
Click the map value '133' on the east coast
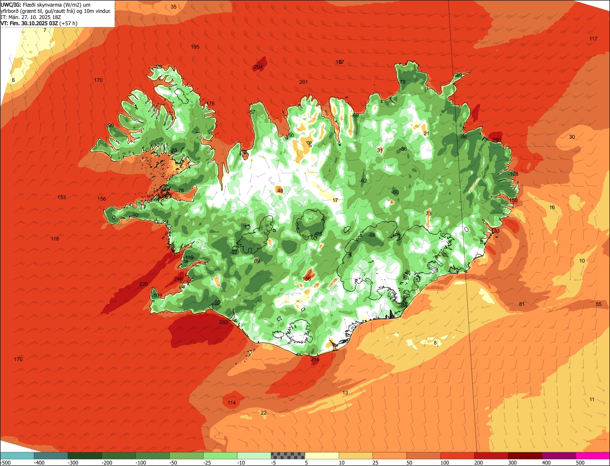(496, 231)
